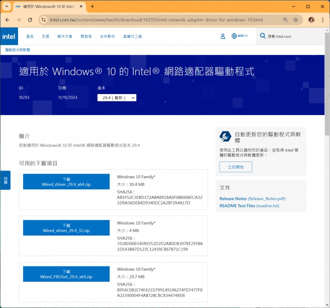
Task: Download Wired_PROSet_29.4_x64.zip
Action: click(66, 274)
